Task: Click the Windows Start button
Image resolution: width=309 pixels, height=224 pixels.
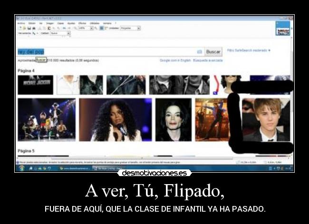Action: (22, 168)
